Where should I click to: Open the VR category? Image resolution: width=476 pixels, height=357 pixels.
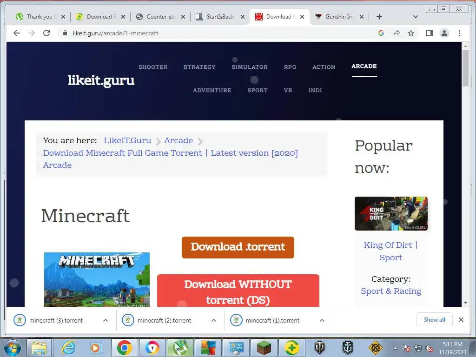(288, 90)
